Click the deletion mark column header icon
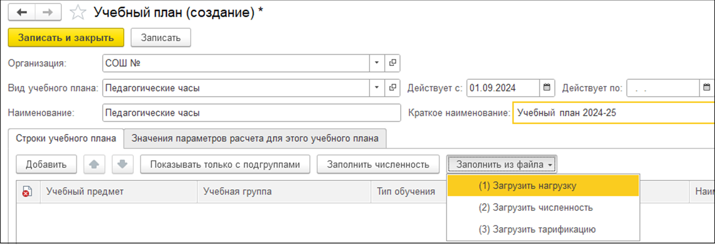Image resolution: width=715 pixels, height=245 pixels. [x=27, y=192]
